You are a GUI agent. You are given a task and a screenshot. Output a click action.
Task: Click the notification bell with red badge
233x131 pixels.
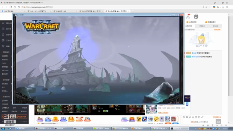[188, 16]
